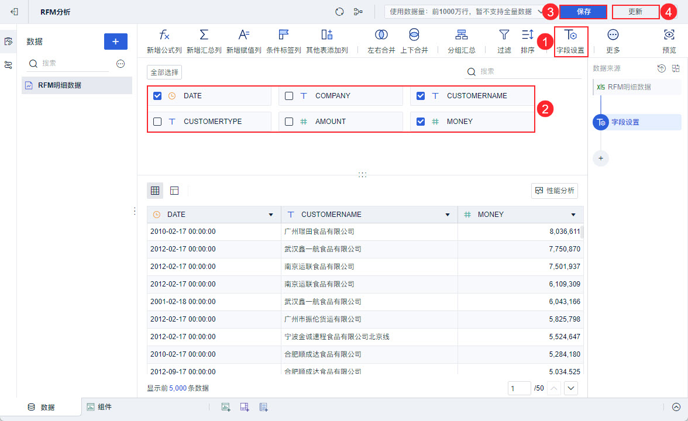Screen dimensions: 688x421
Task: Uncheck the DATE field checkbox
Action: (x=157, y=96)
